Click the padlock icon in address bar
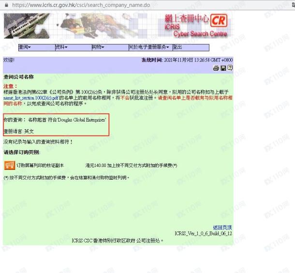 (6, 5)
